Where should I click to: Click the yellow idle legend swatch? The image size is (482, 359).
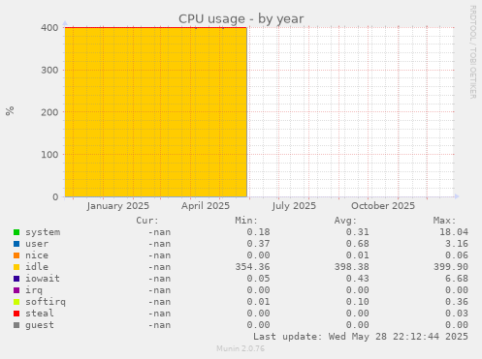16,267
